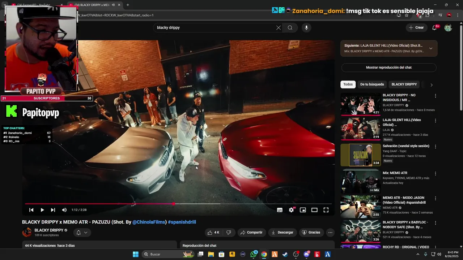
Task: Open options for LAJA-SILENT HILL video
Action: (x=436, y=121)
